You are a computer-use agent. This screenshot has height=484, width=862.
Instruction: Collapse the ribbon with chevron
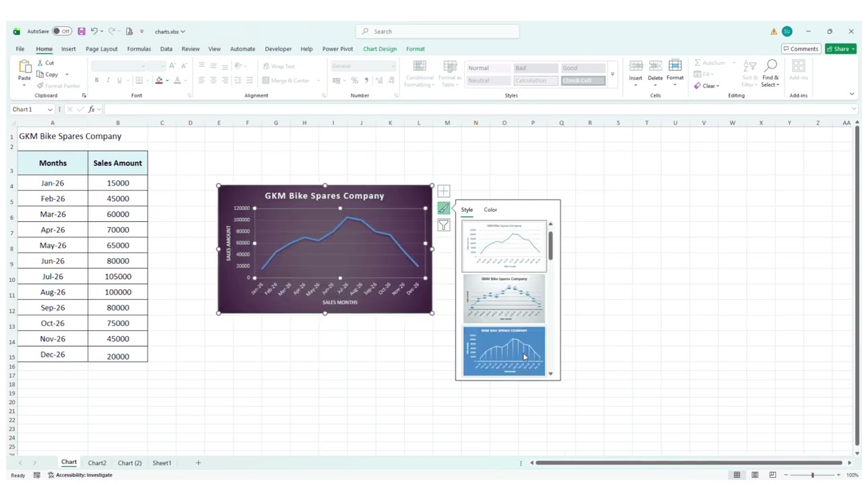pyautogui.click(x=851, y=95)
